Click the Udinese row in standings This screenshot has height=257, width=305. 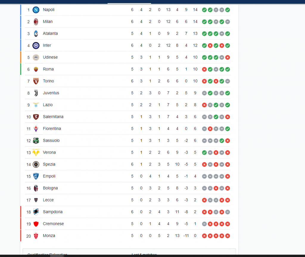(127, 57)
